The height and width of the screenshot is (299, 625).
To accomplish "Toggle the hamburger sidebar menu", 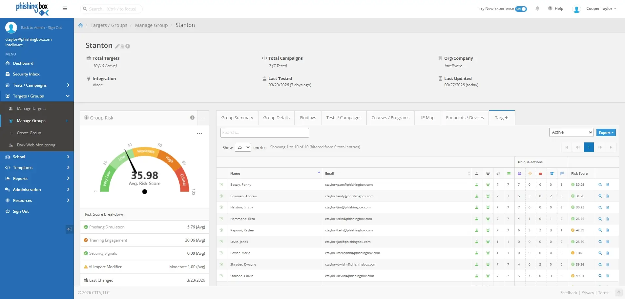I will coord(65,9).
